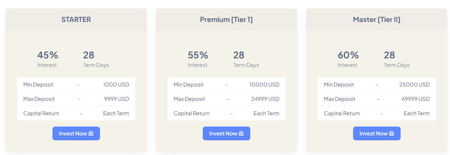
Task: Select the Master [Tier II] heading
Action: (x=376, y=20)
